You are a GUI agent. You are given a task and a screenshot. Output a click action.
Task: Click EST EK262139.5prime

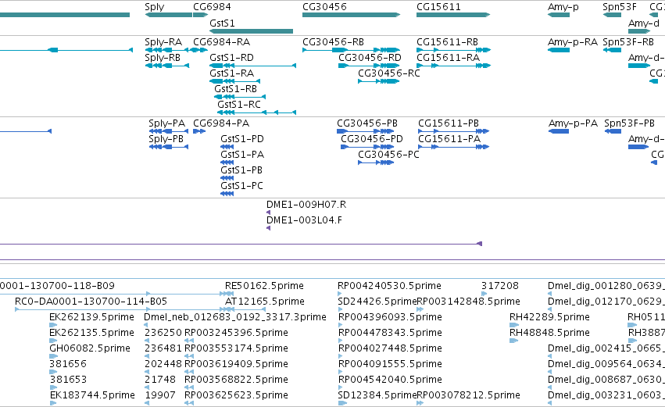tap(91, 317)
